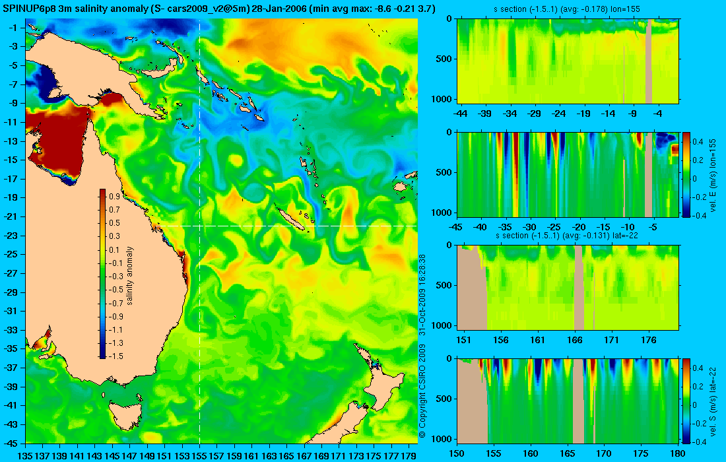Image resolution: width=726 pixels, height=462 pixels.
Task: Select the 'salinity anomaly' colorbar label
Action: (129, 275)
